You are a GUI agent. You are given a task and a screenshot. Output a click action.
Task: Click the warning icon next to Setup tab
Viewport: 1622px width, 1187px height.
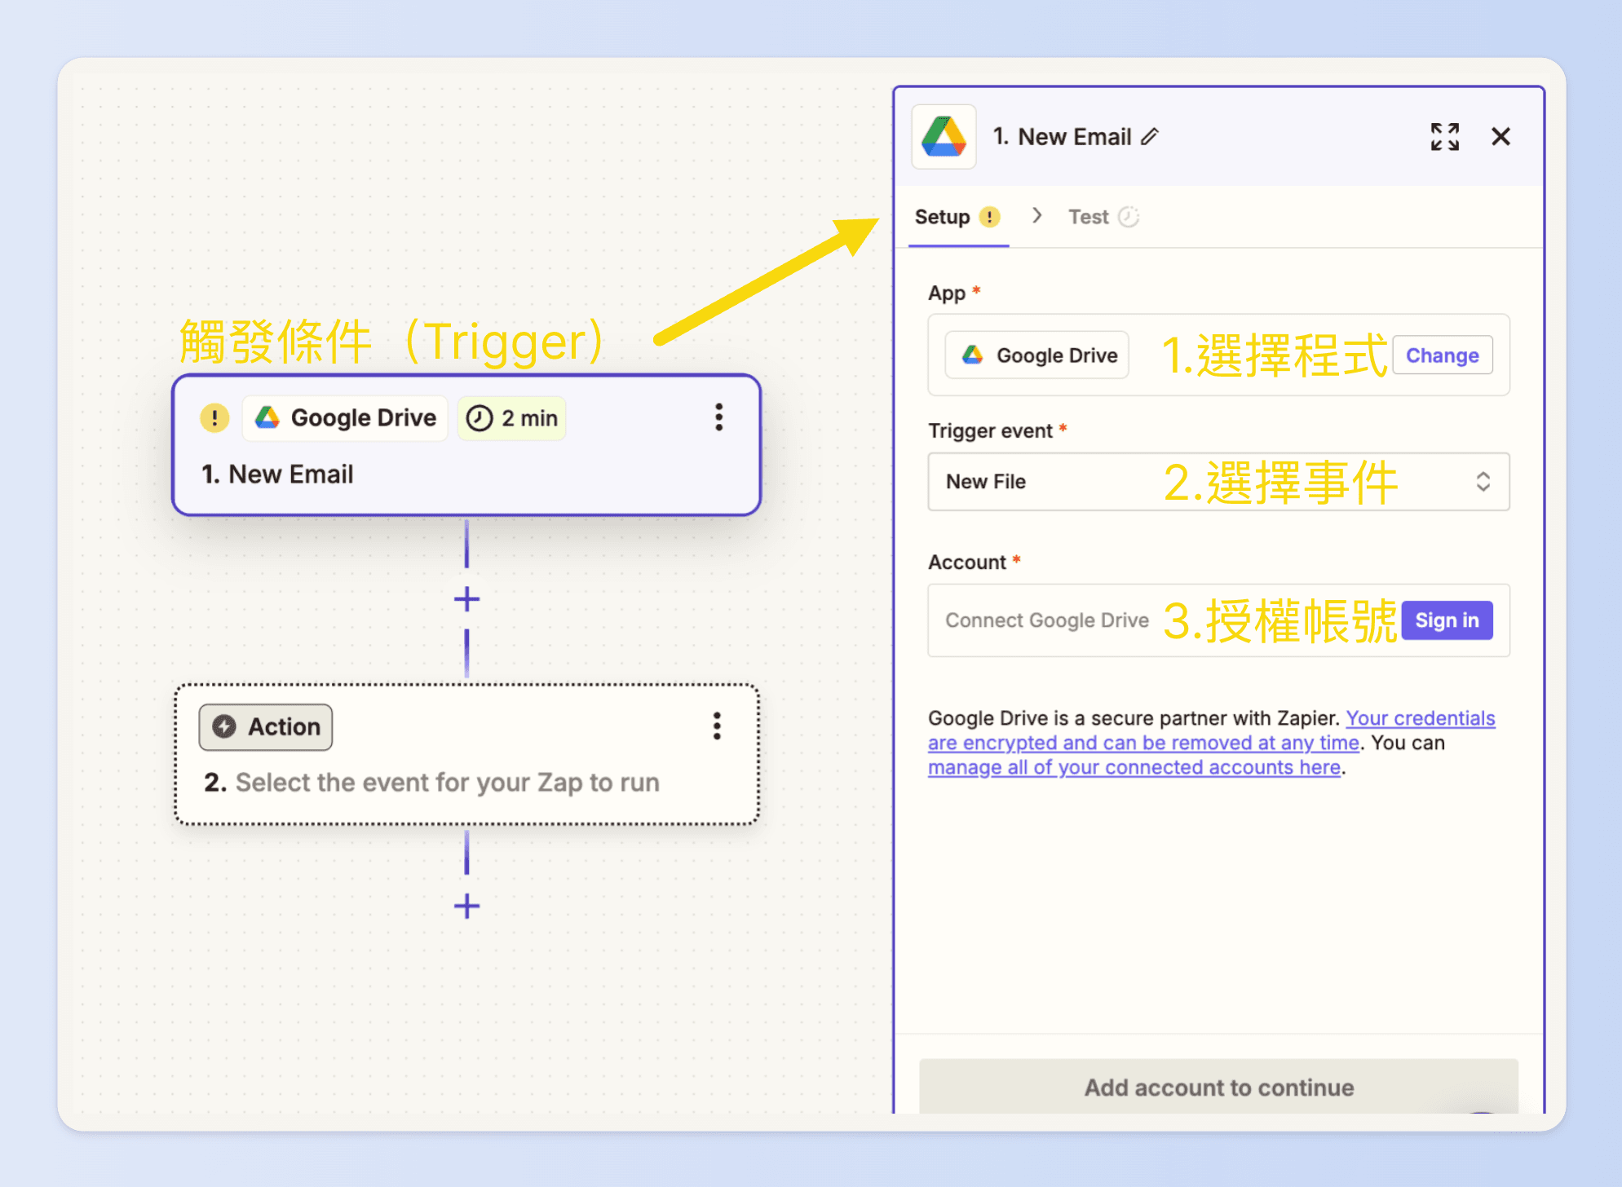tap(989, 217)
